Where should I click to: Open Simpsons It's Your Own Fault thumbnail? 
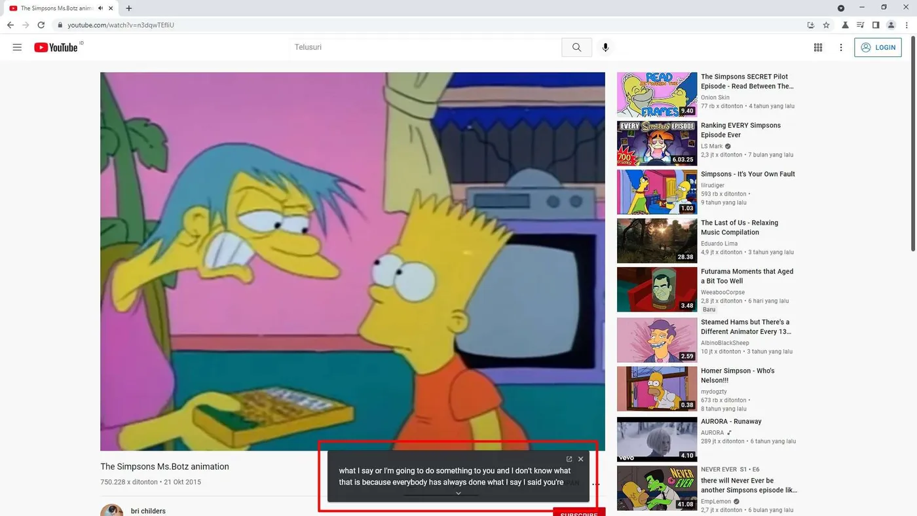click(657, 192)
